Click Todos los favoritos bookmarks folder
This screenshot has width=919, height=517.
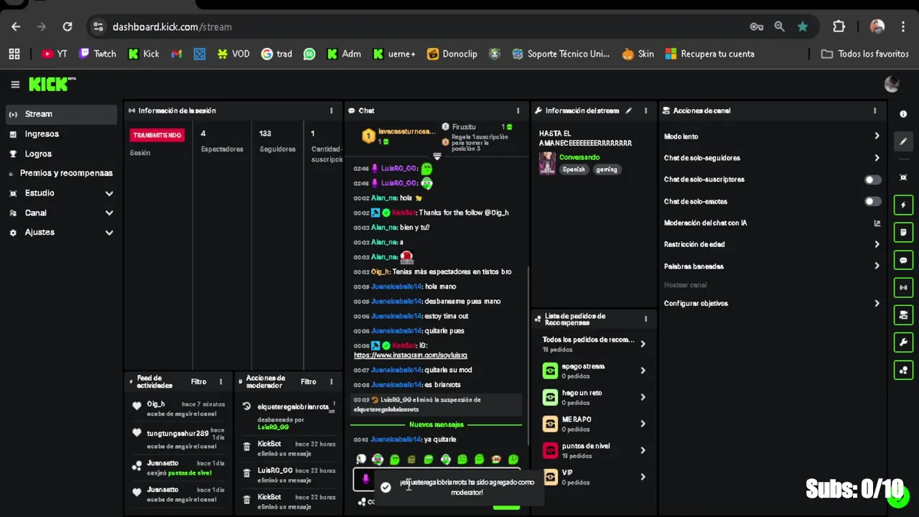point(864,54)
